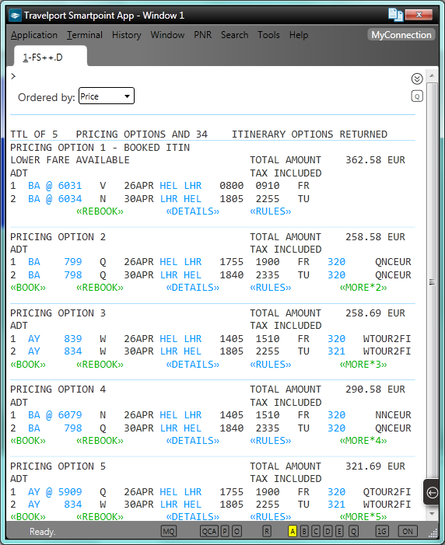The width and height of the screenshot is (445, 545).
Task: Click the Travelport app logo icon
Action: click(15, 16)
